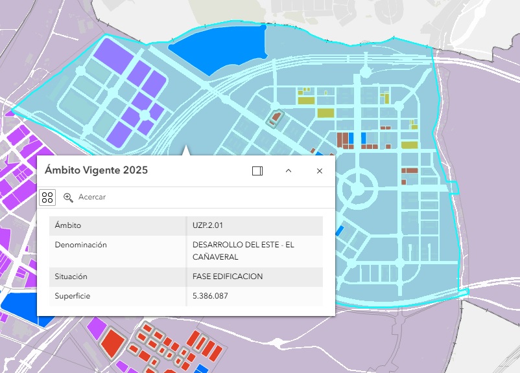Click the four-circle actions icon in popup
The image size is (520, 373).
tap(47, 197)
